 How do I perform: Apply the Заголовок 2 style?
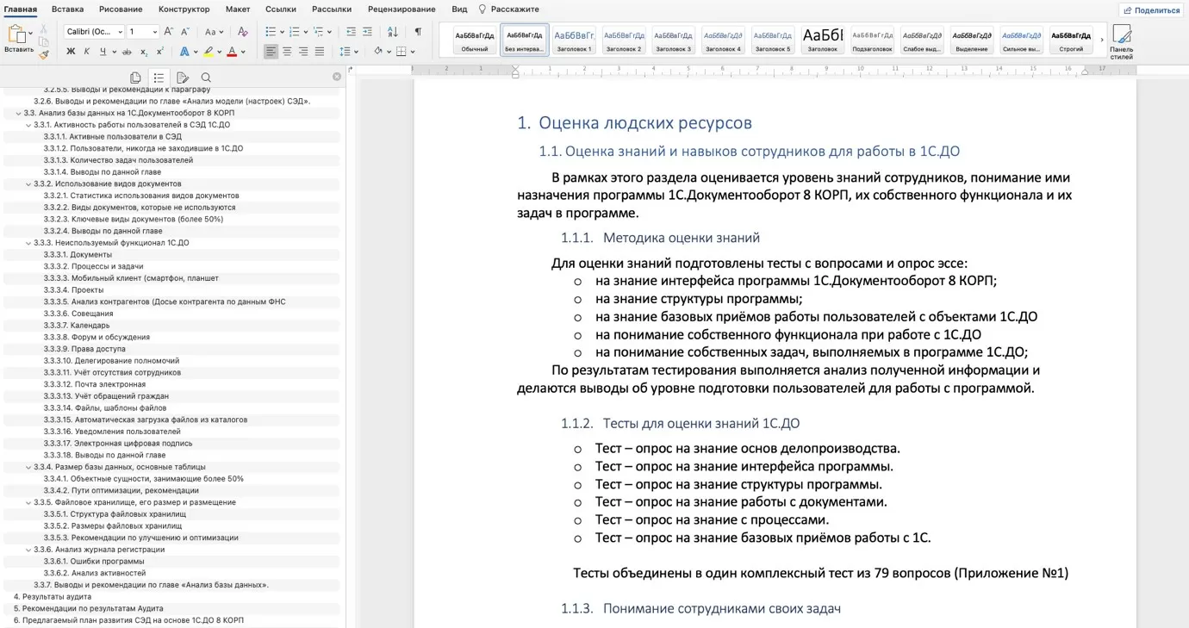tap(624, 40)
